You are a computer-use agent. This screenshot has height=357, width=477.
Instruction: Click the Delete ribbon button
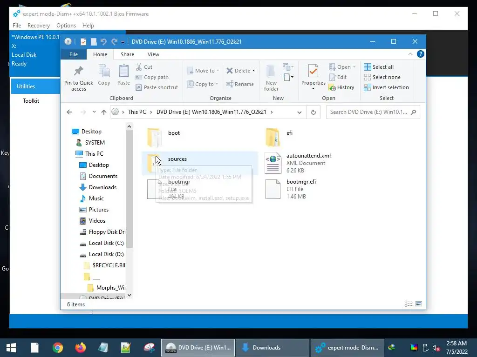pyautogui.click(x=240, y=71)
